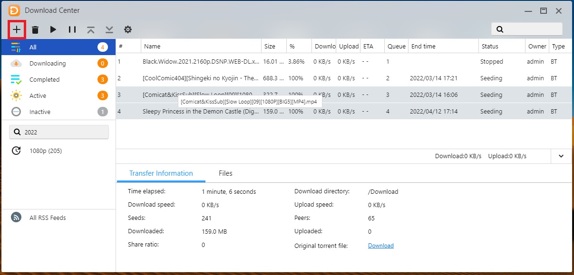Sort by the Owner column header

coord(537,46)
